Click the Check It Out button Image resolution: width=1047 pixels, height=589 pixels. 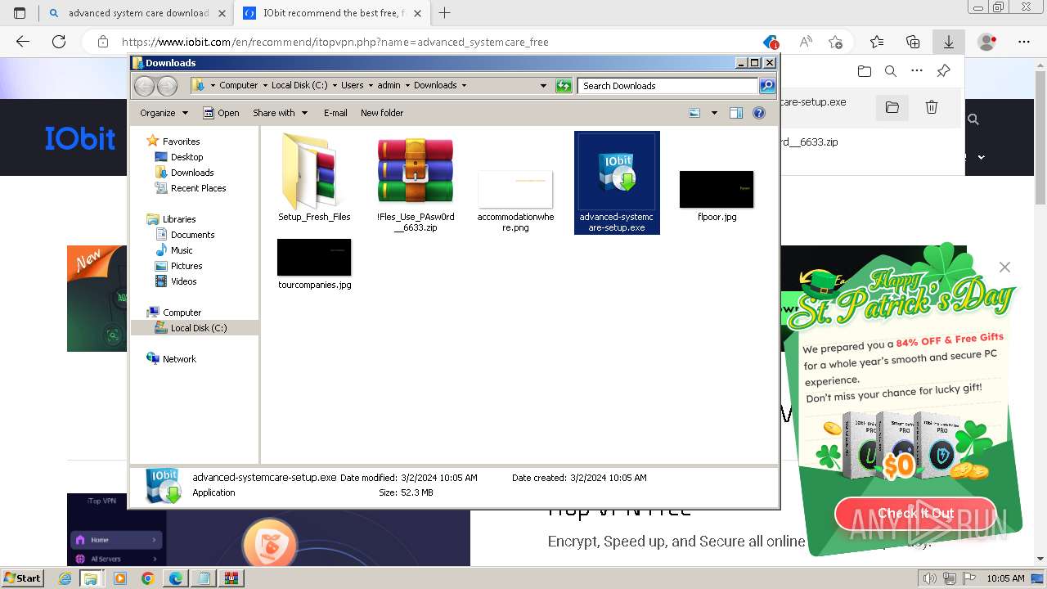point(915,513)
